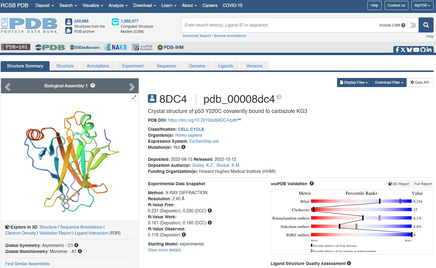Screen dimensions: 436x268
Task: Open the Display Files dropdown
Action: [354, 83]
